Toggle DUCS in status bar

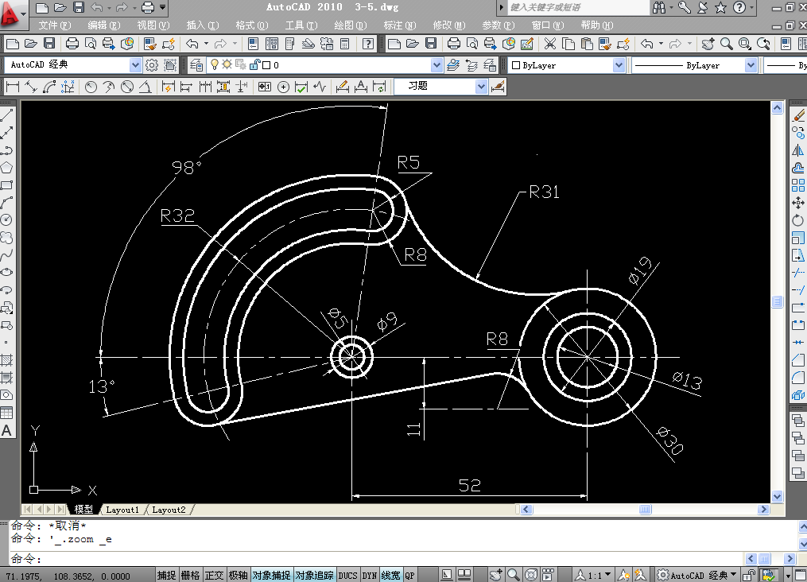tap(347, 576)
